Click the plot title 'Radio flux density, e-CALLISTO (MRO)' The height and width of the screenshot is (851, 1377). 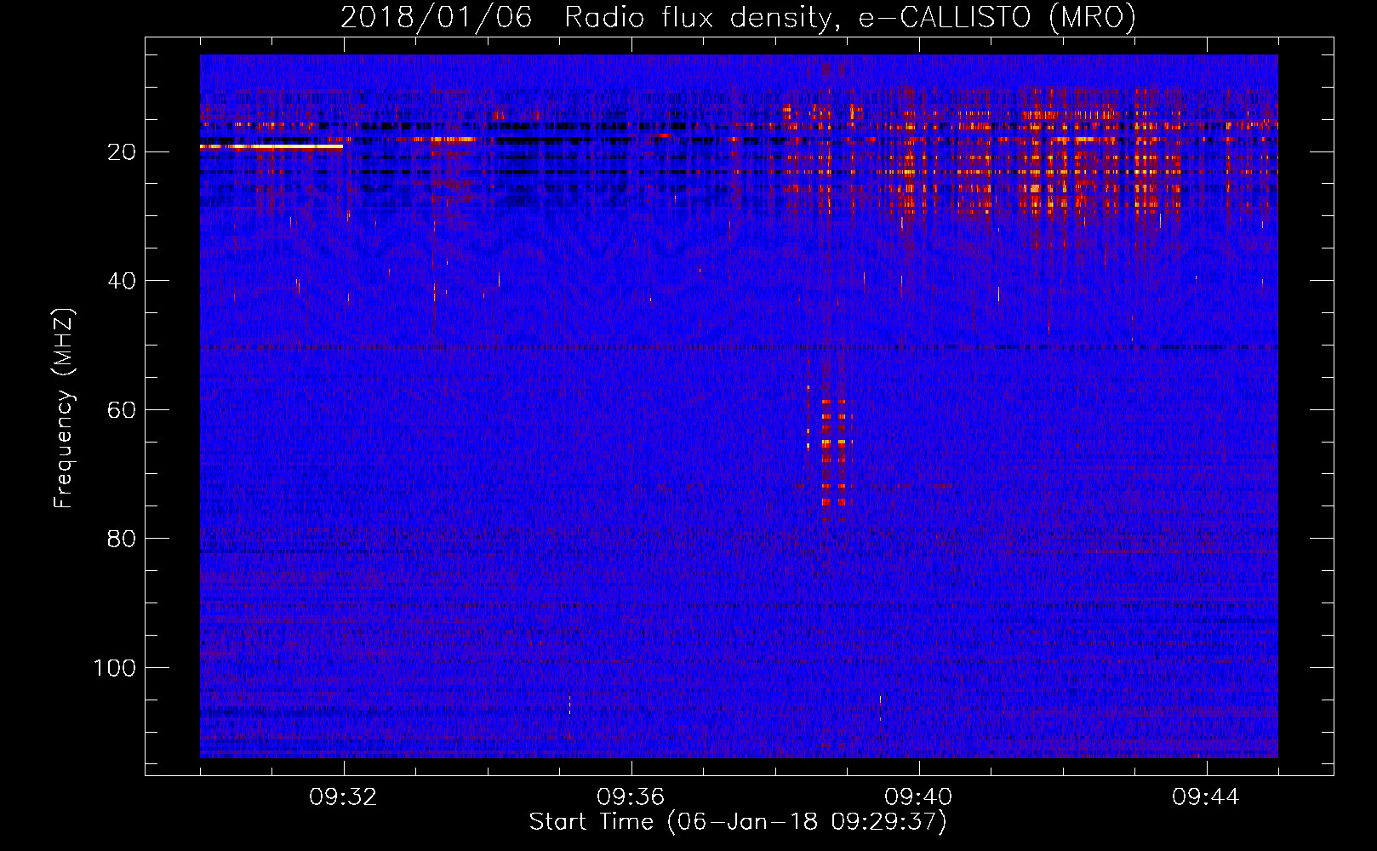850,18
